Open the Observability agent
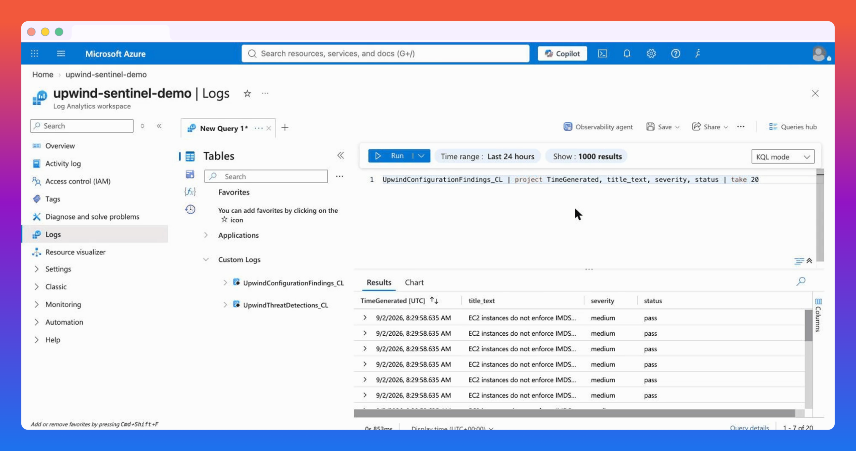 598,127
